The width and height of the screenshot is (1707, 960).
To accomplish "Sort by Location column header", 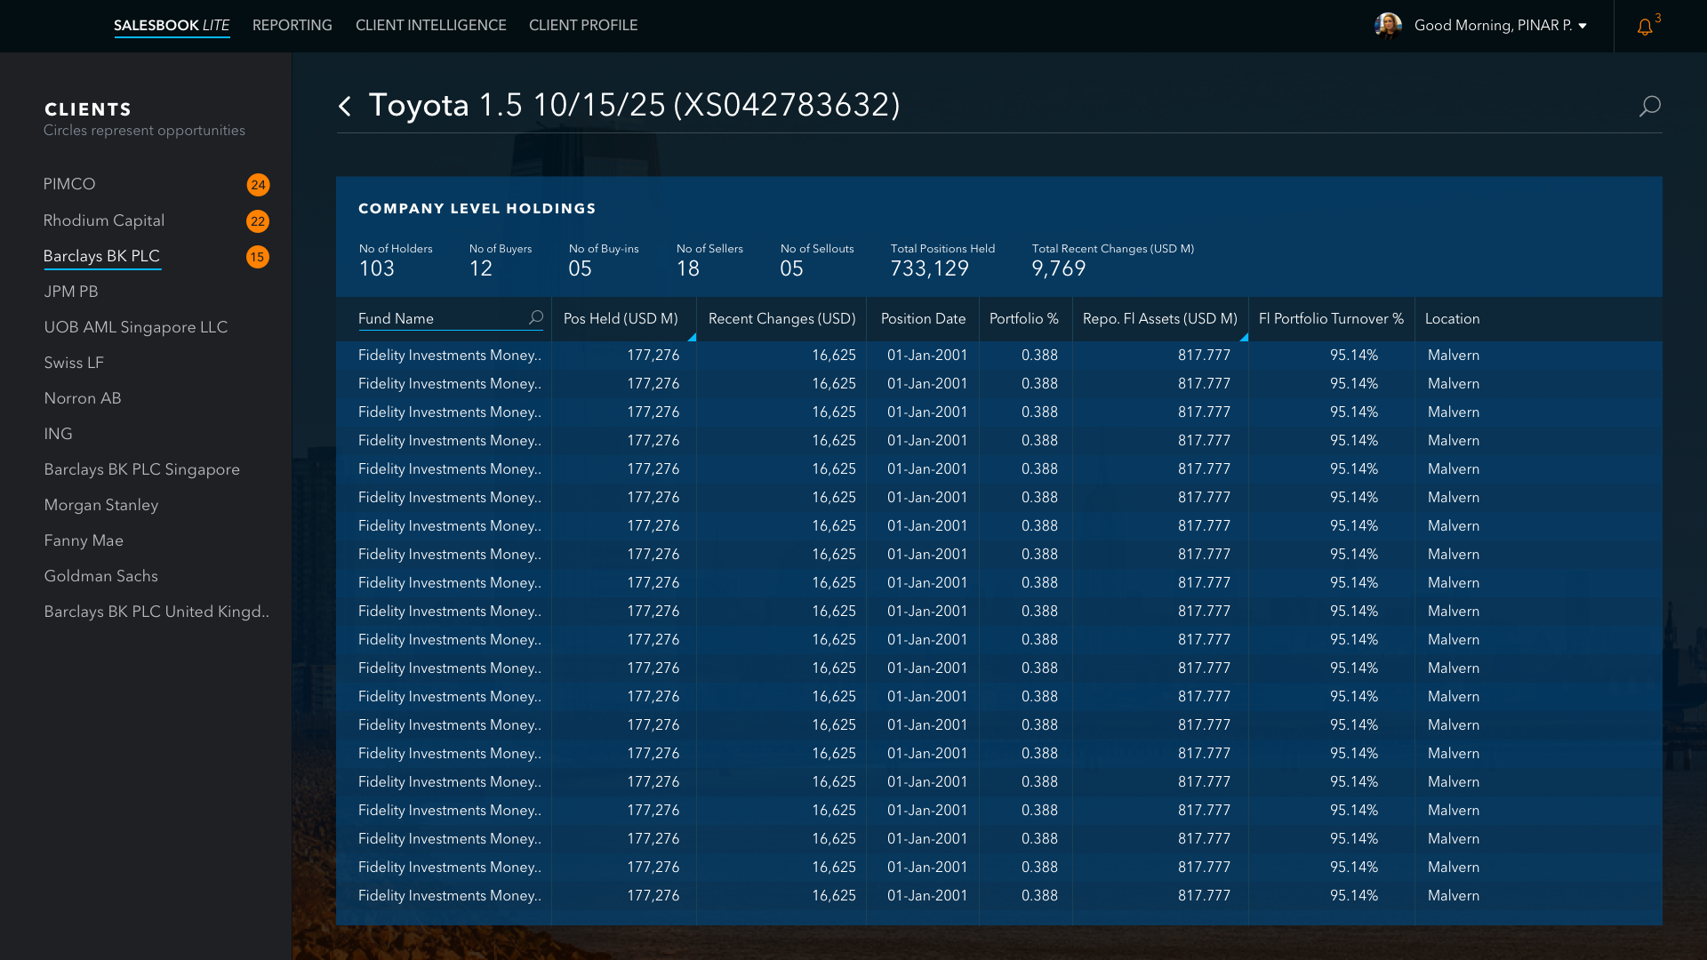I will coord(1453,318).
